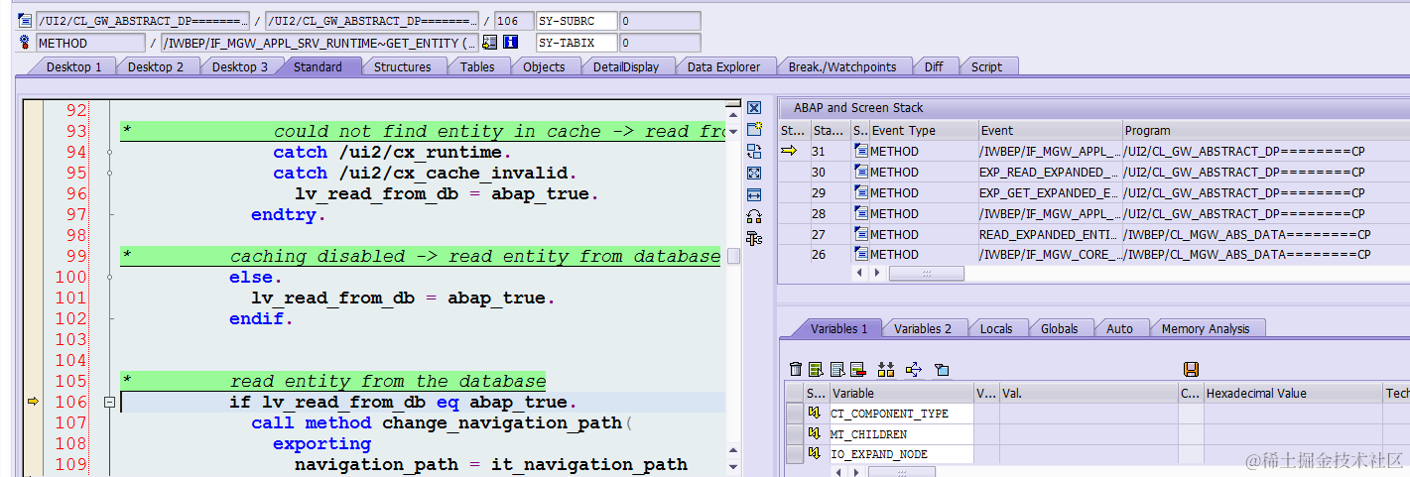Click the binoculars-like icon in Variables toolbar

tap(886, 369)
